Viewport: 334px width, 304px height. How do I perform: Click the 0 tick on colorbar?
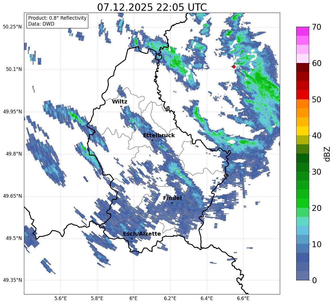point(314,280)
